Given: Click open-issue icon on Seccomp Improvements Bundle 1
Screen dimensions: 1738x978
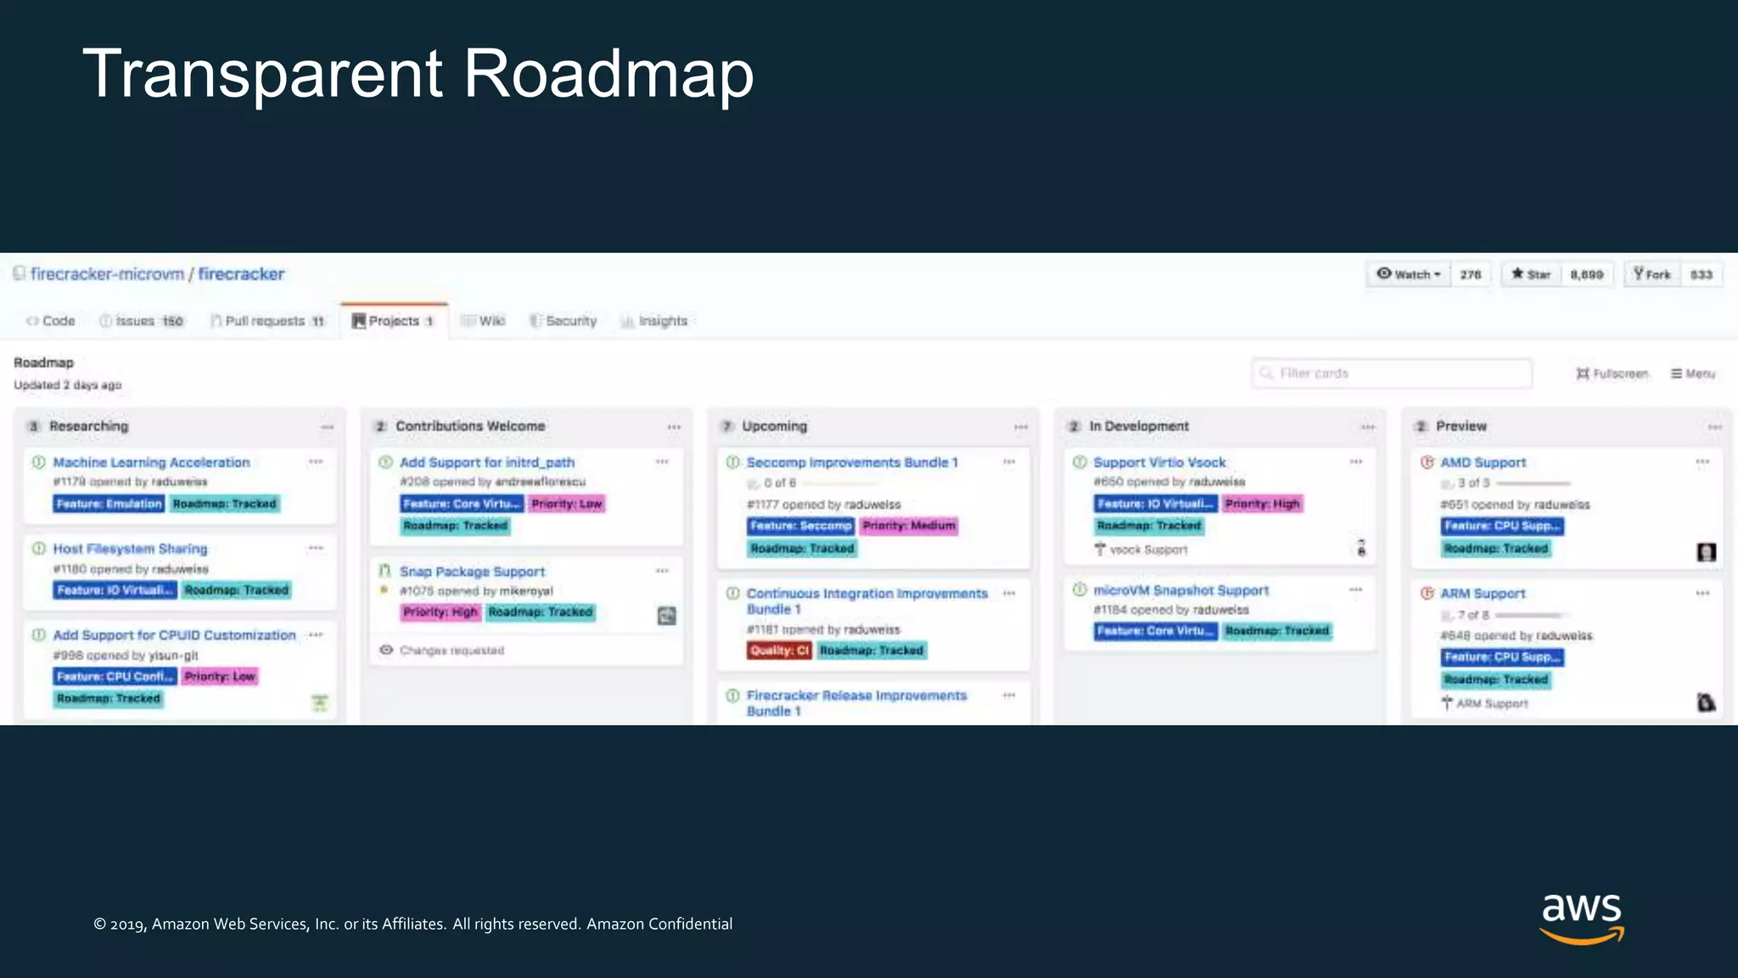Looking at the screenshot, I should click(x=732, y=463).
